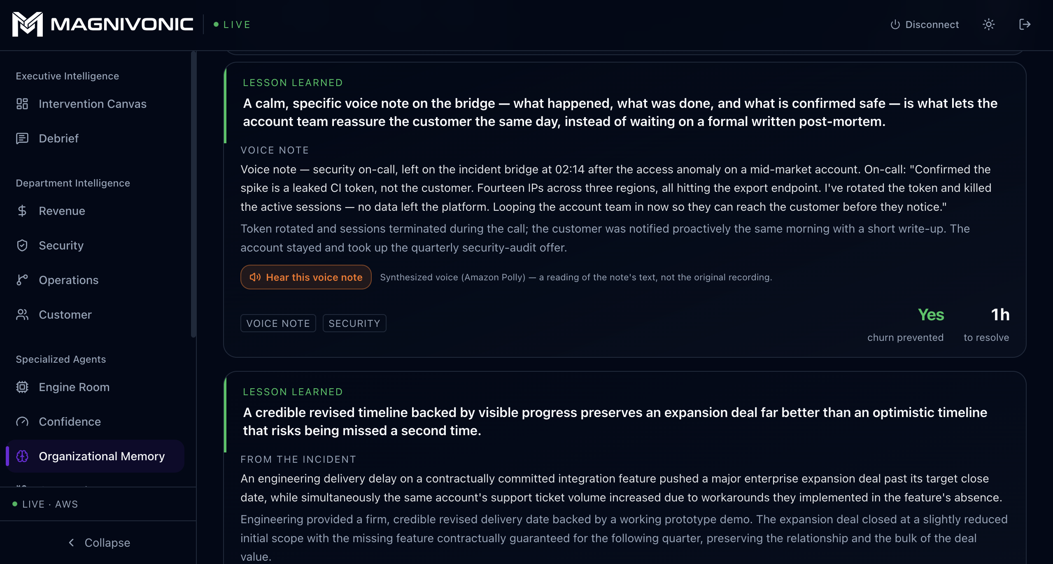Click the SECURITY tag chip
Viewport: 1053px width, 564px height.
point(354,323)
